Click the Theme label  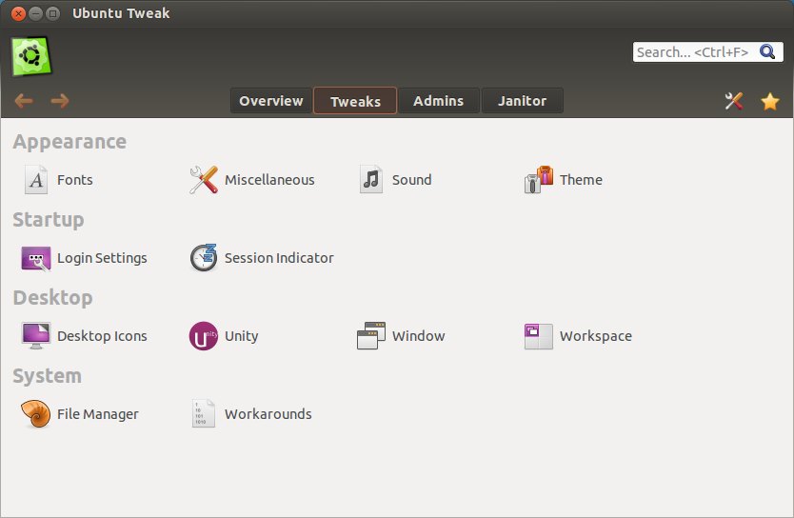tap(582, 180)
